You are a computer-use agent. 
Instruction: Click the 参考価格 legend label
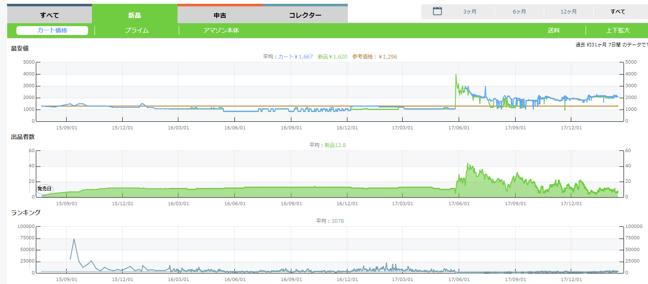click(374, 56)
